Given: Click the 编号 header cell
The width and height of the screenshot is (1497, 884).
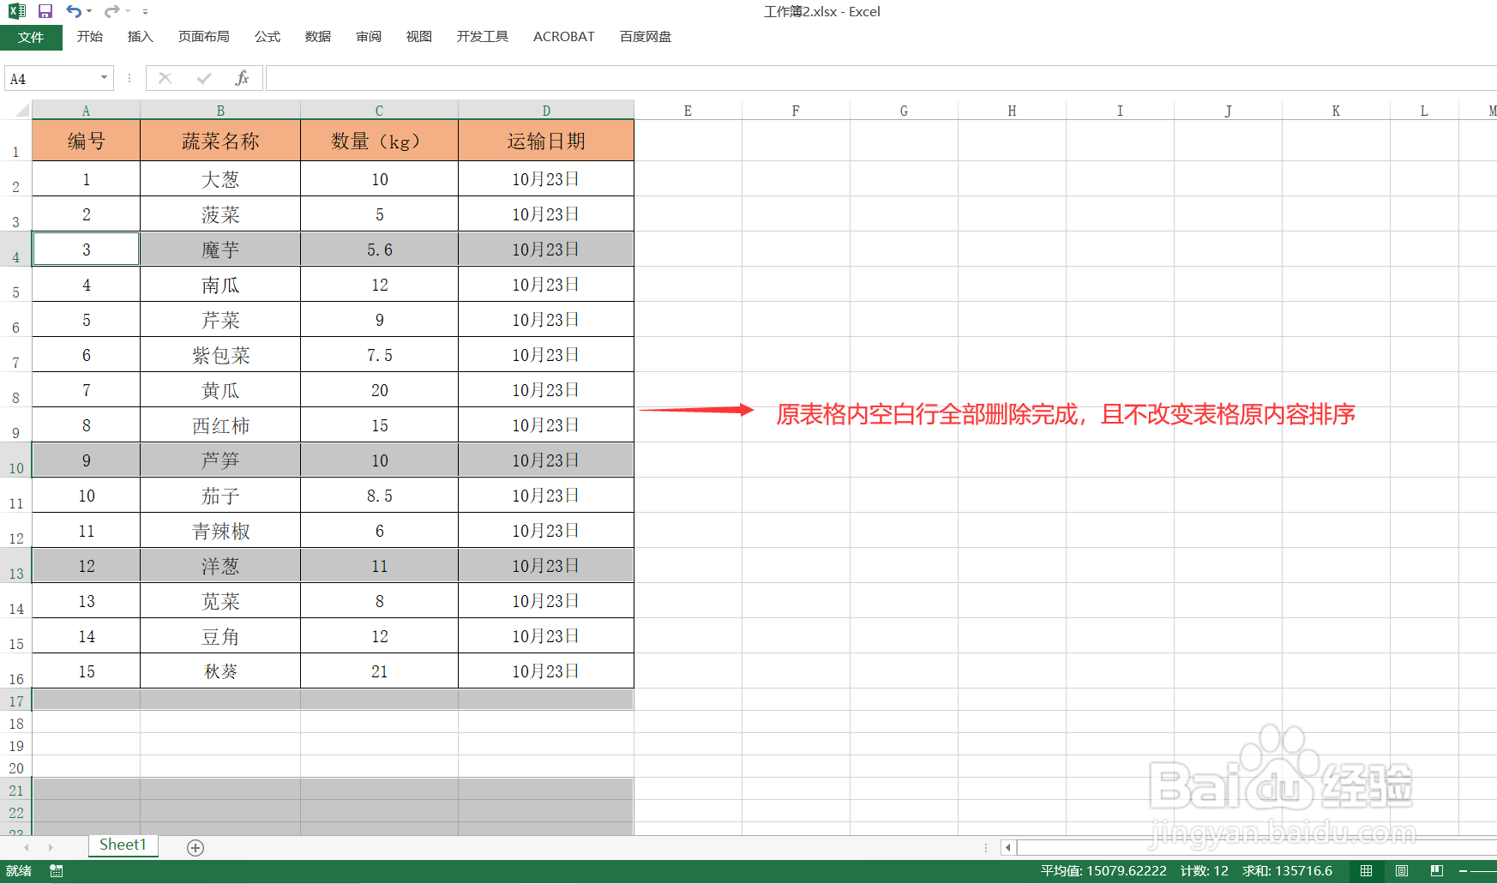Looking at the screenshot, I should point(86,141).
